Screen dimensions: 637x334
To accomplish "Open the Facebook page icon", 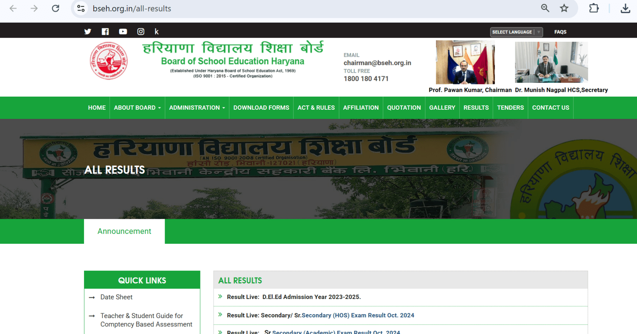I will (x=105, y=32).
